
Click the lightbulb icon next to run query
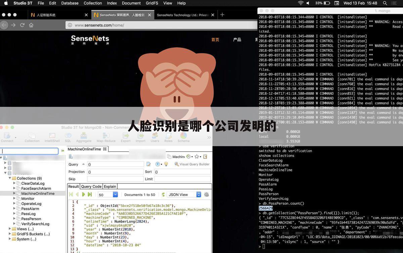point(166,164)
